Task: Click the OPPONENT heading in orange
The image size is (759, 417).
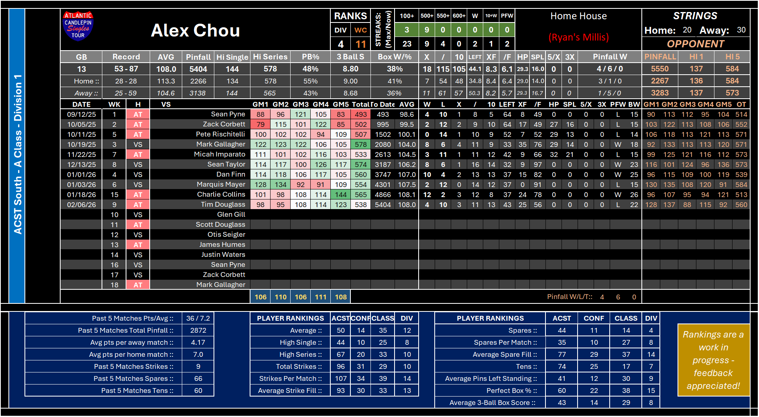Action: tap(695, 44)
